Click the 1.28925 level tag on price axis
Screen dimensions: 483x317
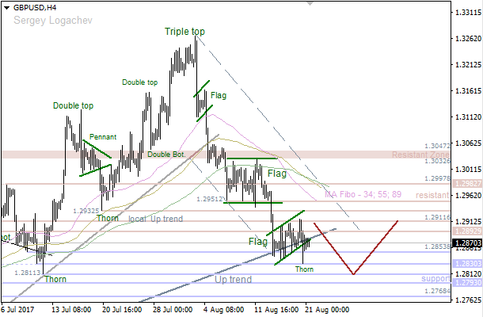tap(466, 231)
